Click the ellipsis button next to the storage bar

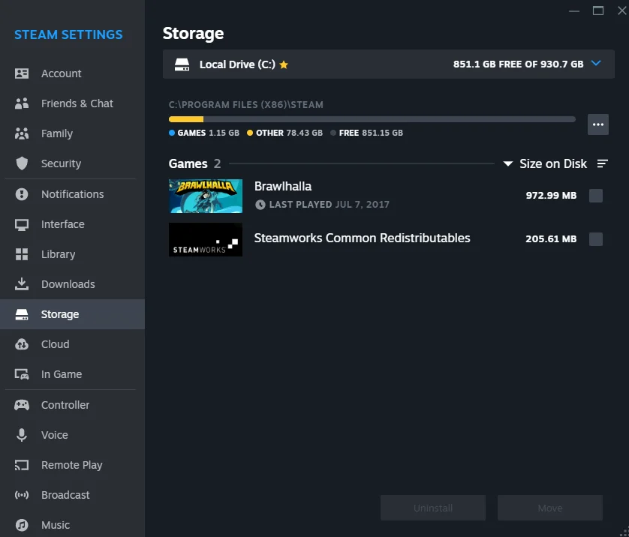point(597,124)
